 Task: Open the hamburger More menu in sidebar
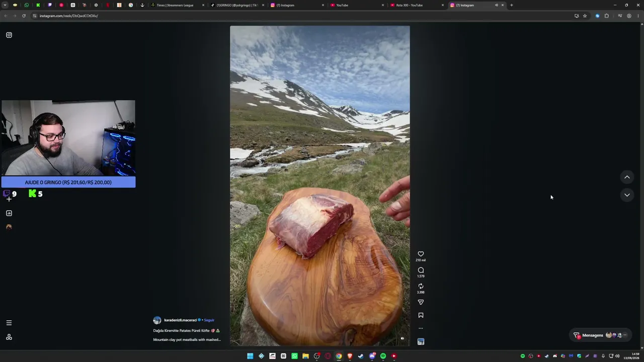click(9, 323)
